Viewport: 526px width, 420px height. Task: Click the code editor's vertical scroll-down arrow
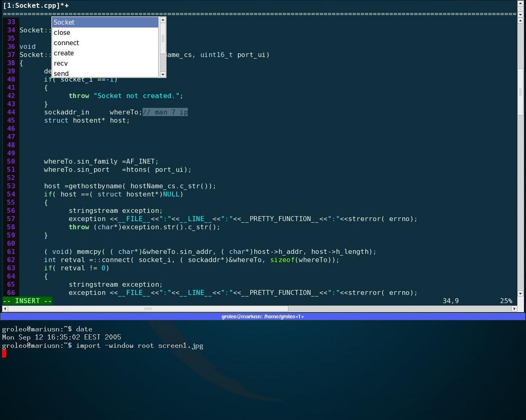pos(520,294)
